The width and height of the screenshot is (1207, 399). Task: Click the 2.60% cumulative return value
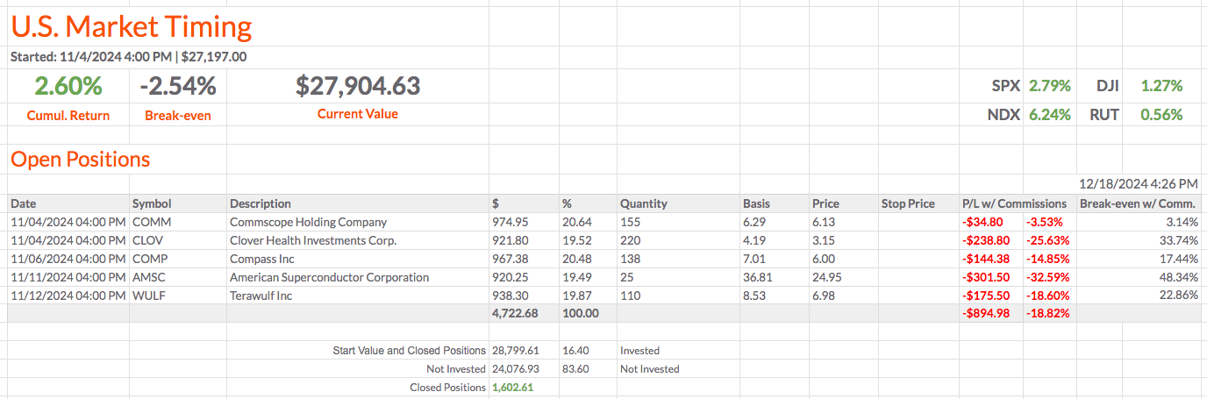68,86
